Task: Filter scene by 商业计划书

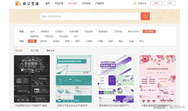Action: point(133,32)
